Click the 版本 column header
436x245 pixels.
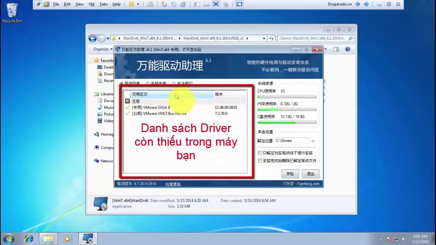coord(230,94)
